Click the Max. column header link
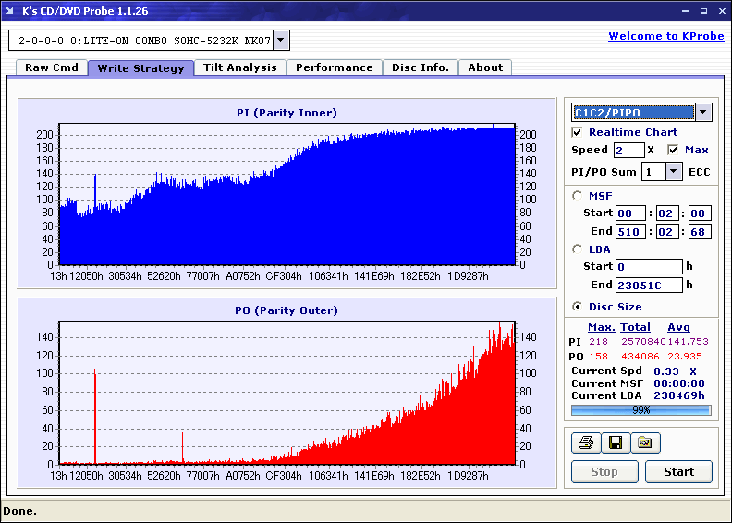 602,327
